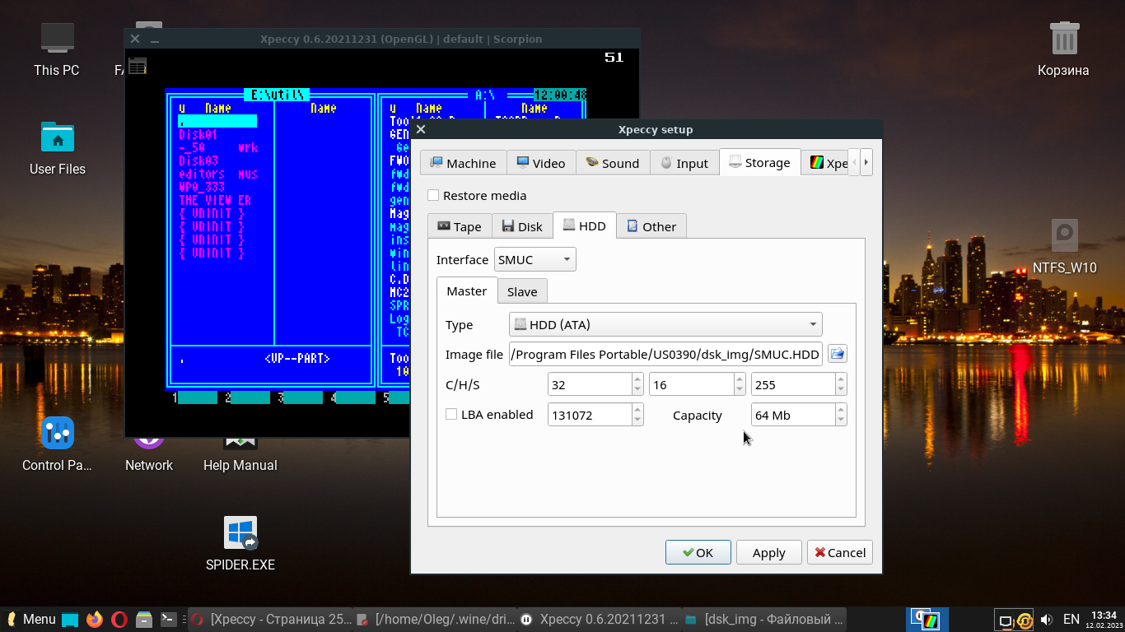
Task: Click cylinders field showing 32
Action: click(x=590, y=384)
